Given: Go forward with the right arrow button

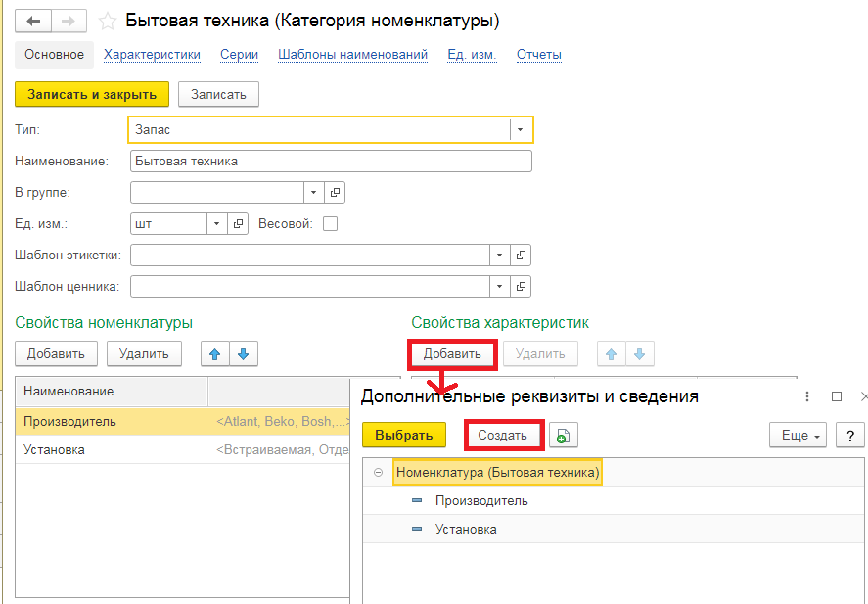Looking at the screenshot, I should (69, 22).
